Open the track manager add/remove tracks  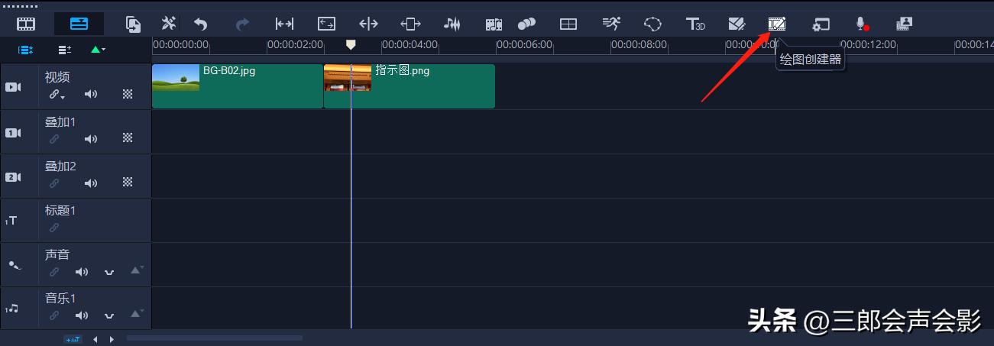pyautogui.click(x=65, y=50)
